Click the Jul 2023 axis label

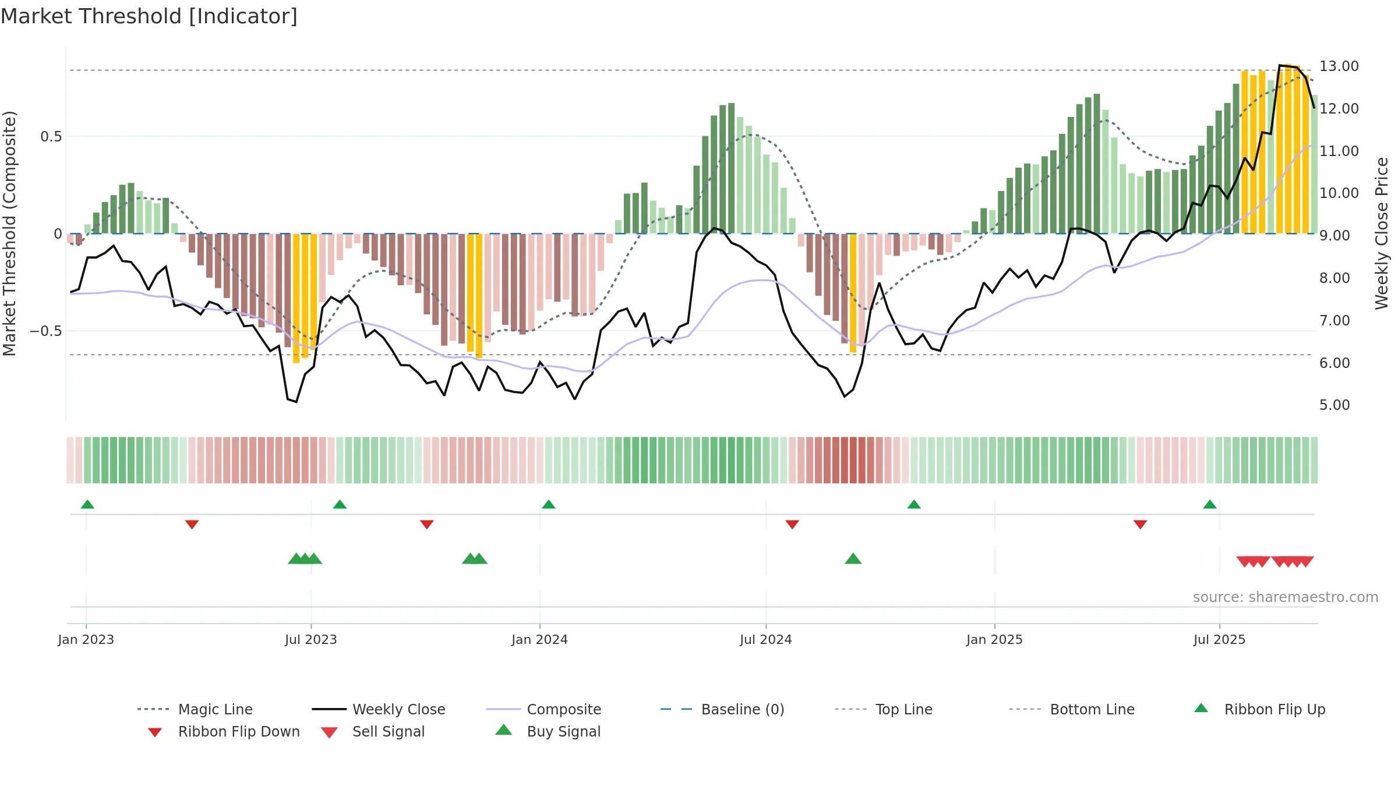point(311,639)
